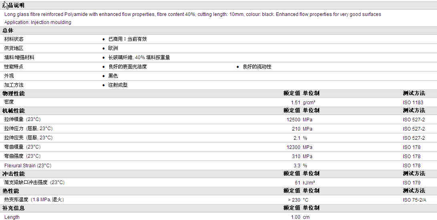Click the 产品说明 section header

click(14, 5)
